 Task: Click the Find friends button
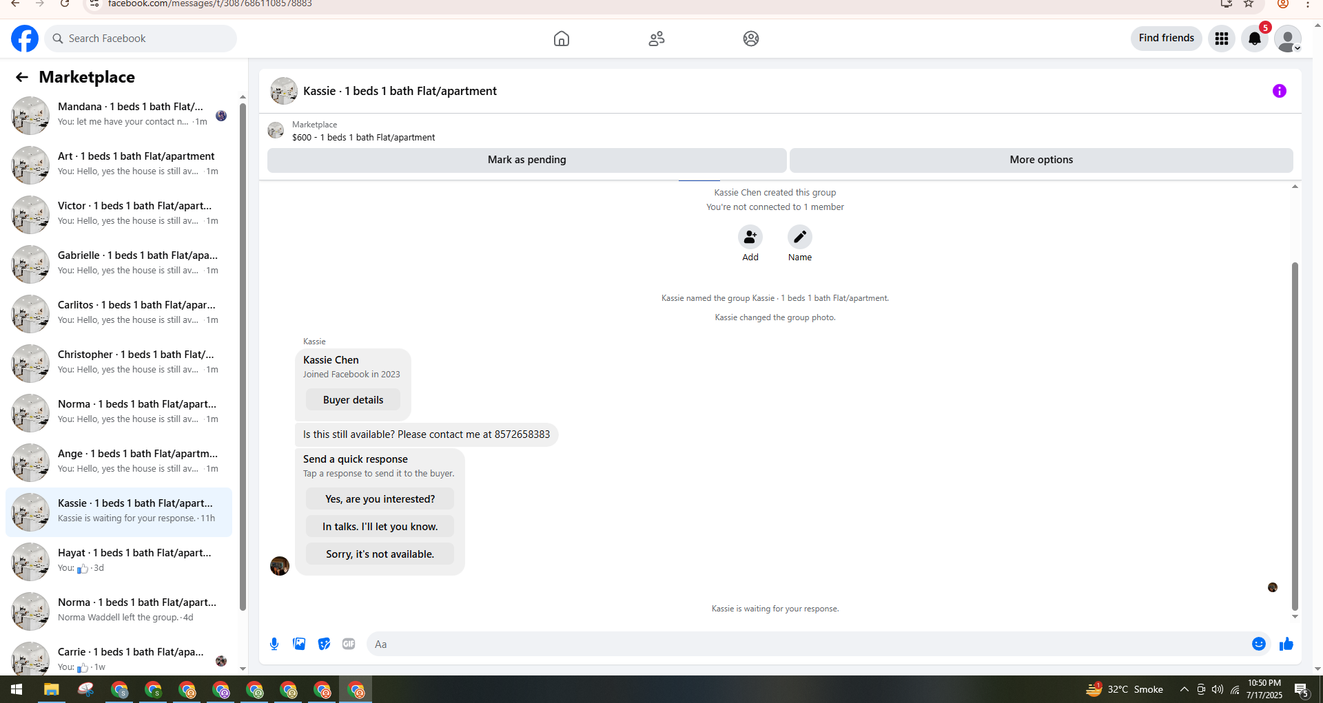[x=1166, y=39]
